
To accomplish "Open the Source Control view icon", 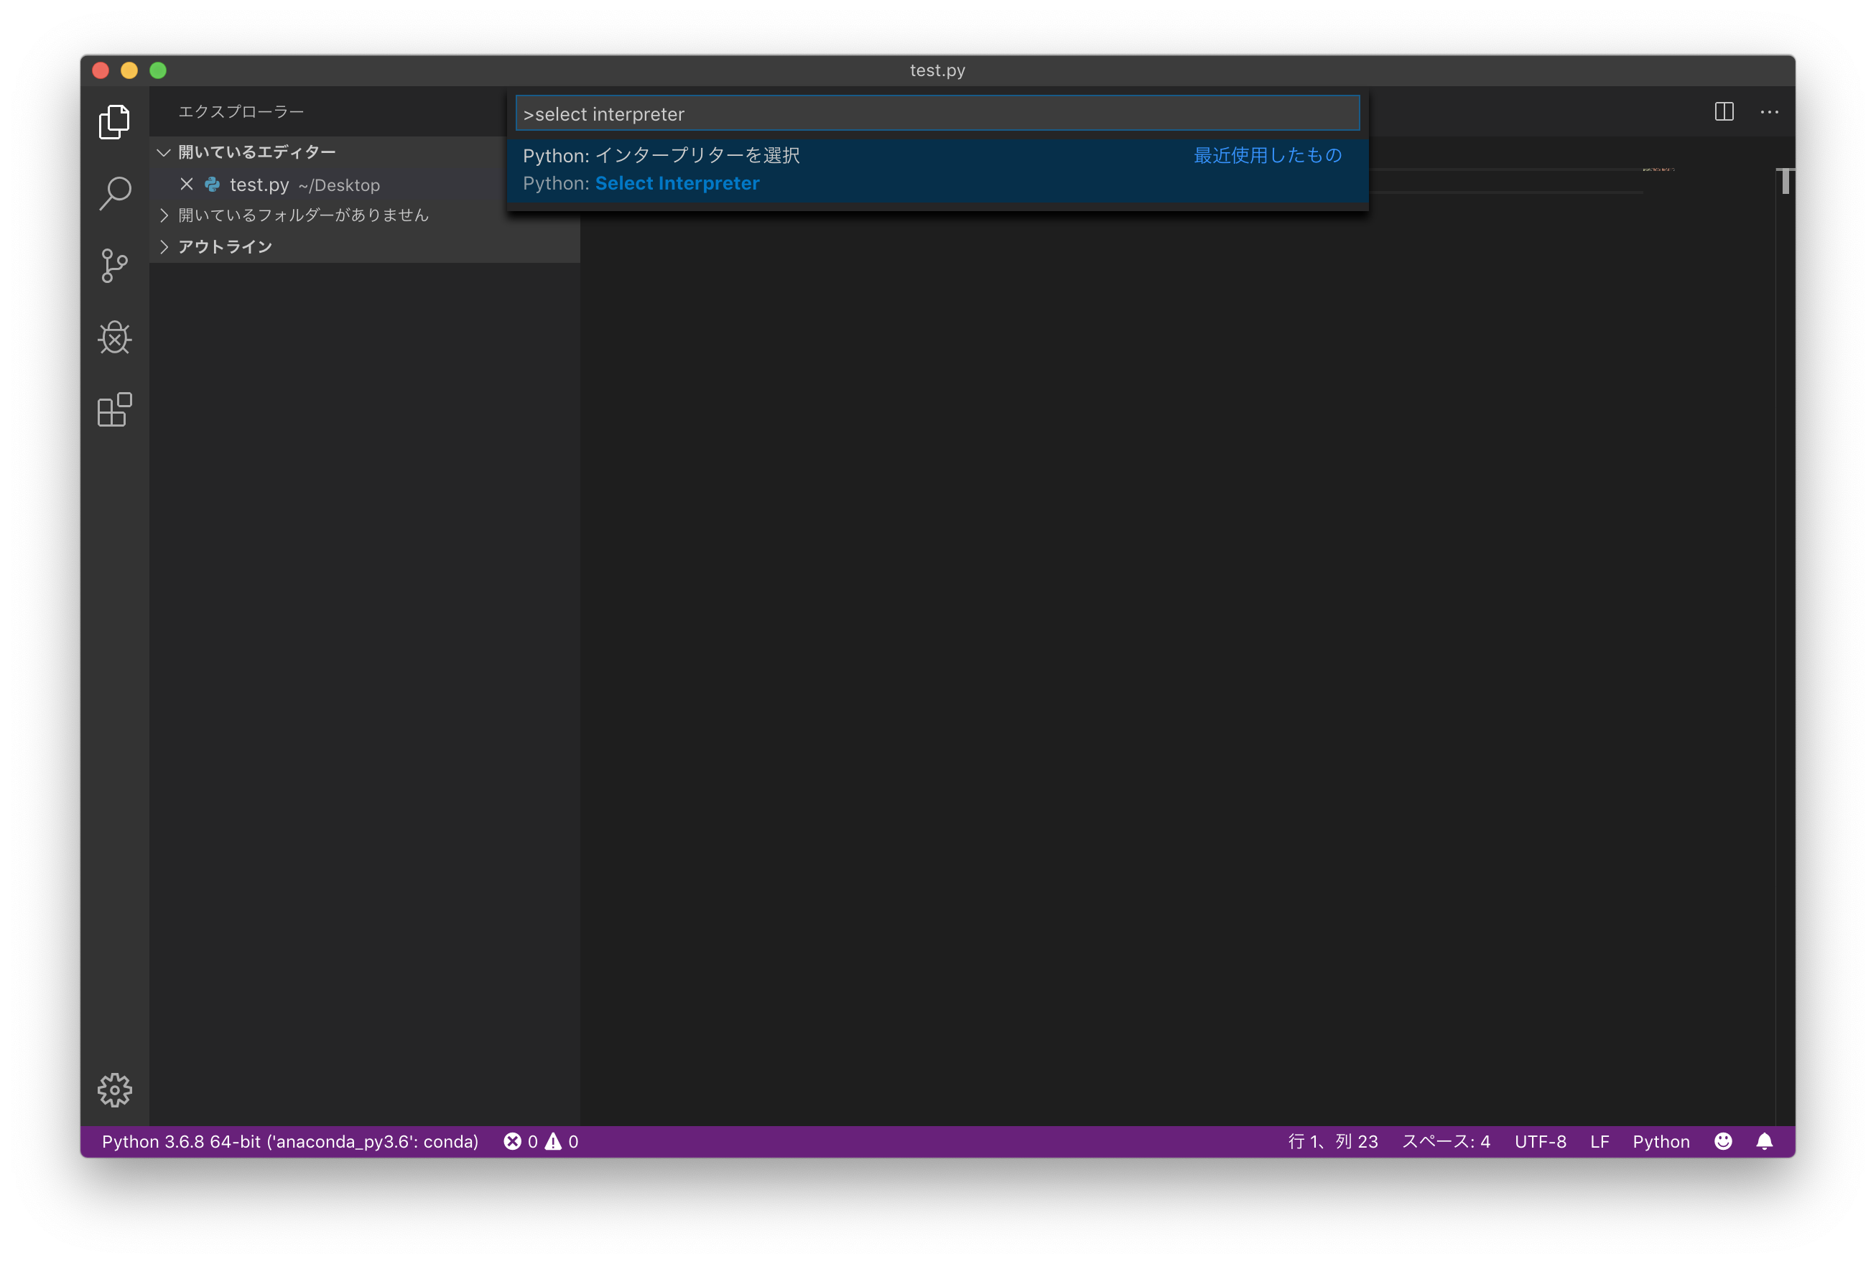I will click(x=114, y=266).
